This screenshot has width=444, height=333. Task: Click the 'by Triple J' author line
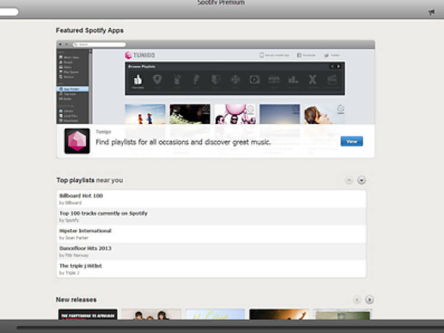click(69, 273)
